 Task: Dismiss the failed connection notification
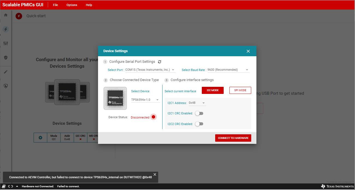[x=155, y=174]
